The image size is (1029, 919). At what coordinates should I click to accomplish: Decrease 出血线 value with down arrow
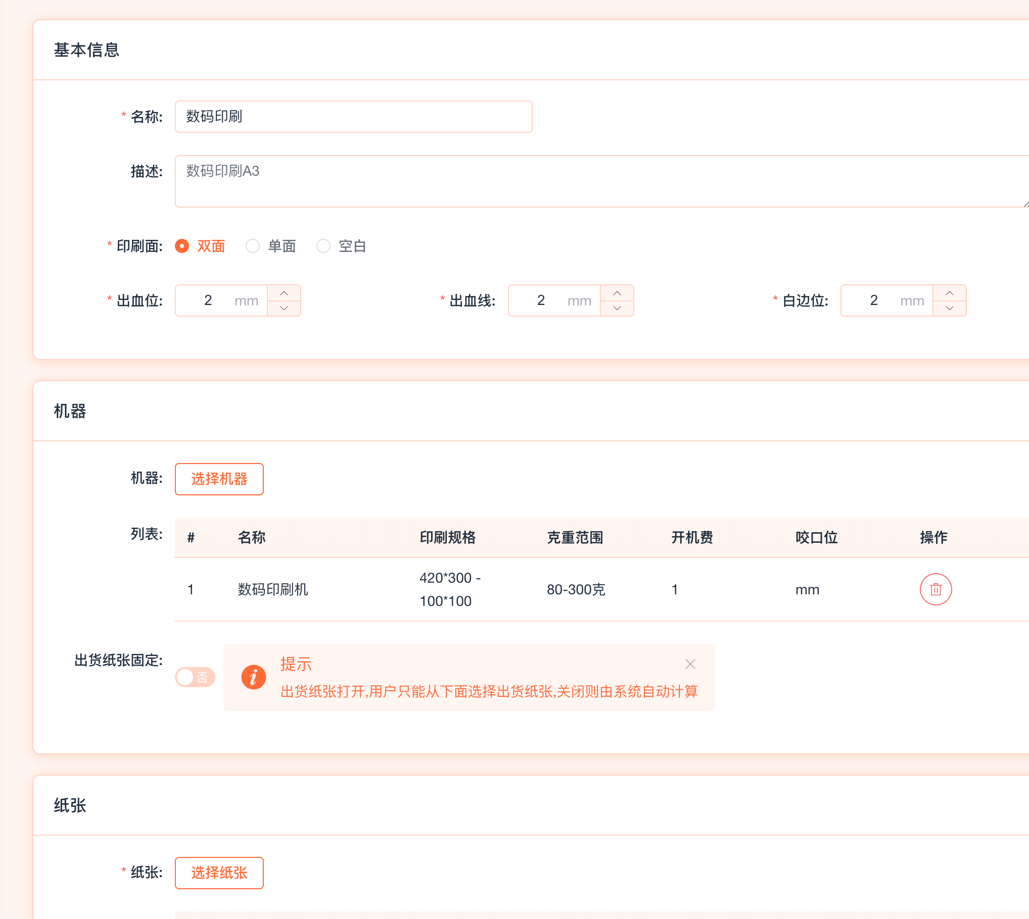(x=617, y=308)
